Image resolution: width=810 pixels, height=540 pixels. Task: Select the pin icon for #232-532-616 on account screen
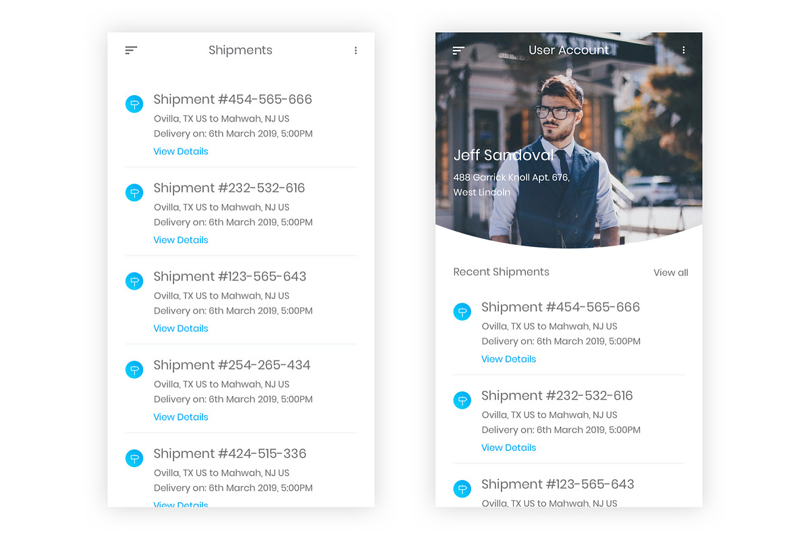click(x=462, y=400)
